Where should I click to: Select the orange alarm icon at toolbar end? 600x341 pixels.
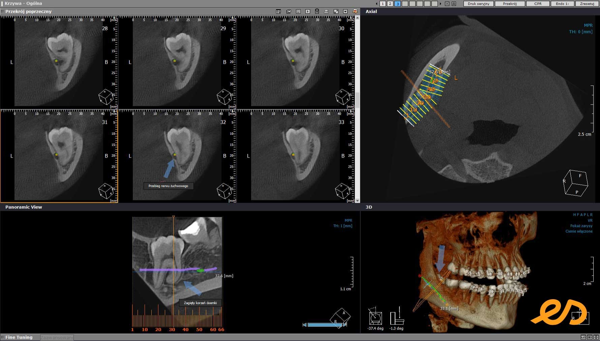click(x=355, y=11)
